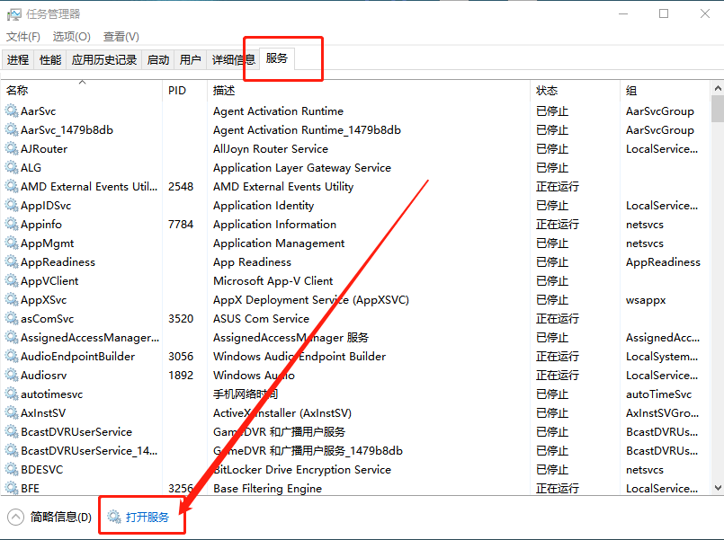724x540 pixels.
Task: Switch to the 性能 tab
Action: click(50, 60)
